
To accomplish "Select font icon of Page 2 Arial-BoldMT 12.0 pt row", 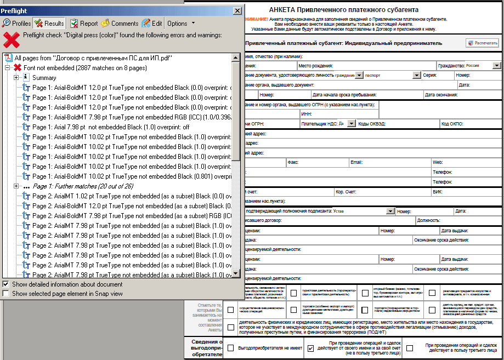I will pos(26,206).
